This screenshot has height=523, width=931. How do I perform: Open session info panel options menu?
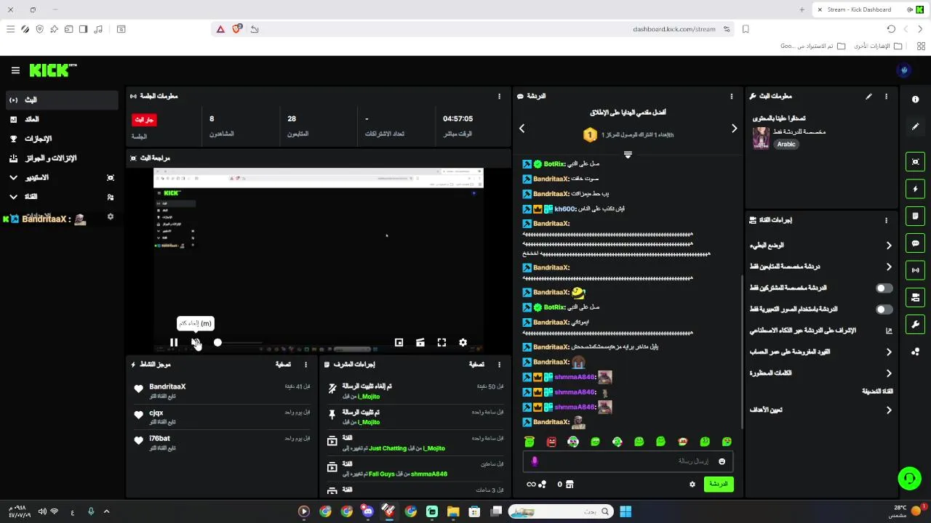499,96
